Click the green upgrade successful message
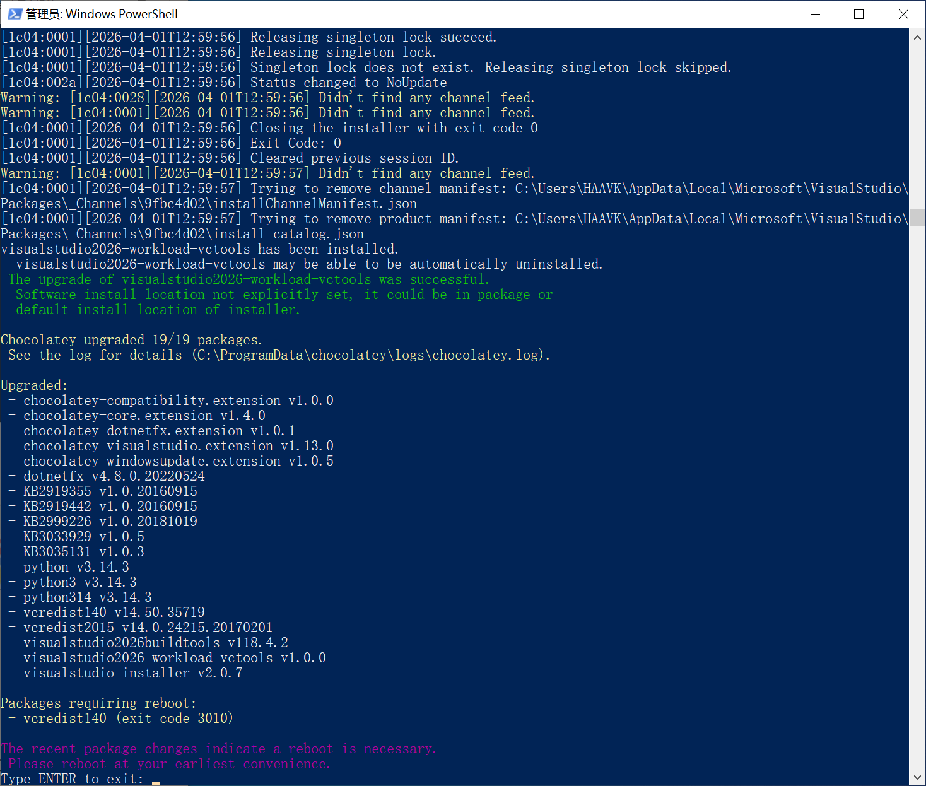The height and width of the screenshot is (786, 926). coord(249,279)
